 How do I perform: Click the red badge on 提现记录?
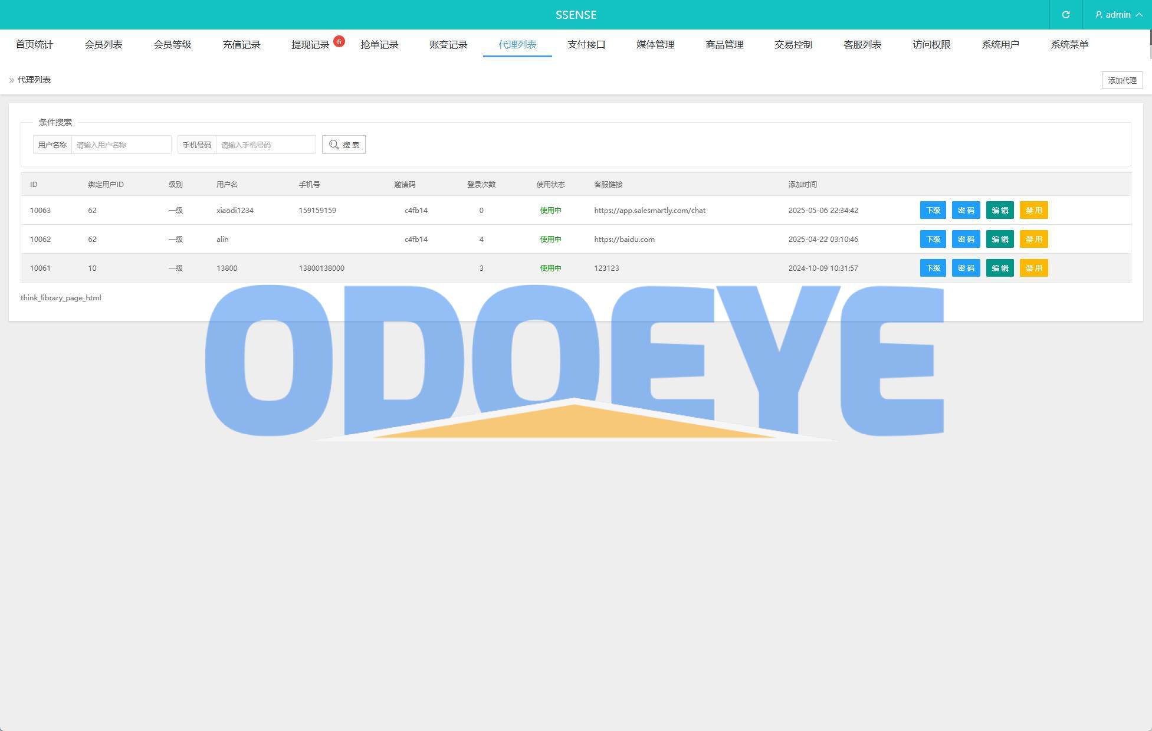tap(339, 41)
